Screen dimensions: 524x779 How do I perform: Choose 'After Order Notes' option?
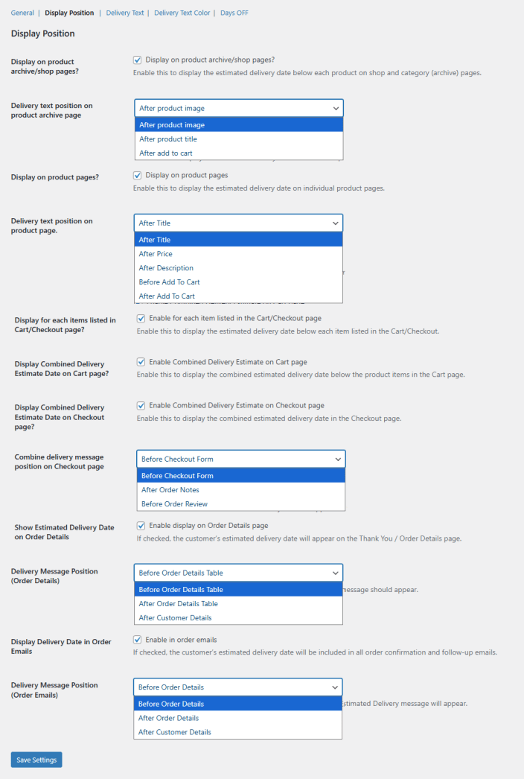tap(170, 490)
